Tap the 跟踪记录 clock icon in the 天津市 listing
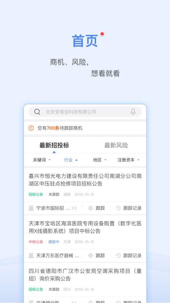The height and width of the screenshot is (303, 170). (x=118, y=256)
